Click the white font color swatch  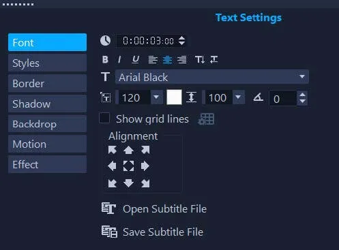pyautogui.click(x=174, y=97)
